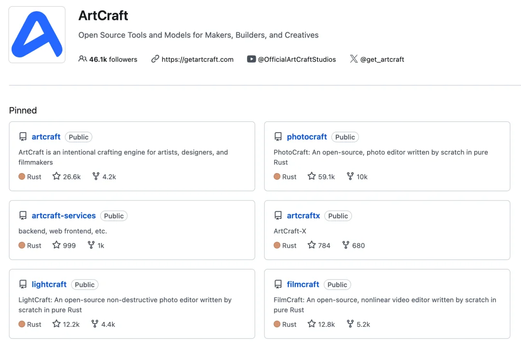Click the star icon with 12.8k stars

pyautogui.click(x=311, y=323)
